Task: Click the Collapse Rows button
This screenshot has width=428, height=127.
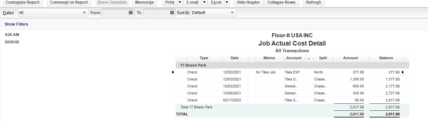Action: click(281, 2)
